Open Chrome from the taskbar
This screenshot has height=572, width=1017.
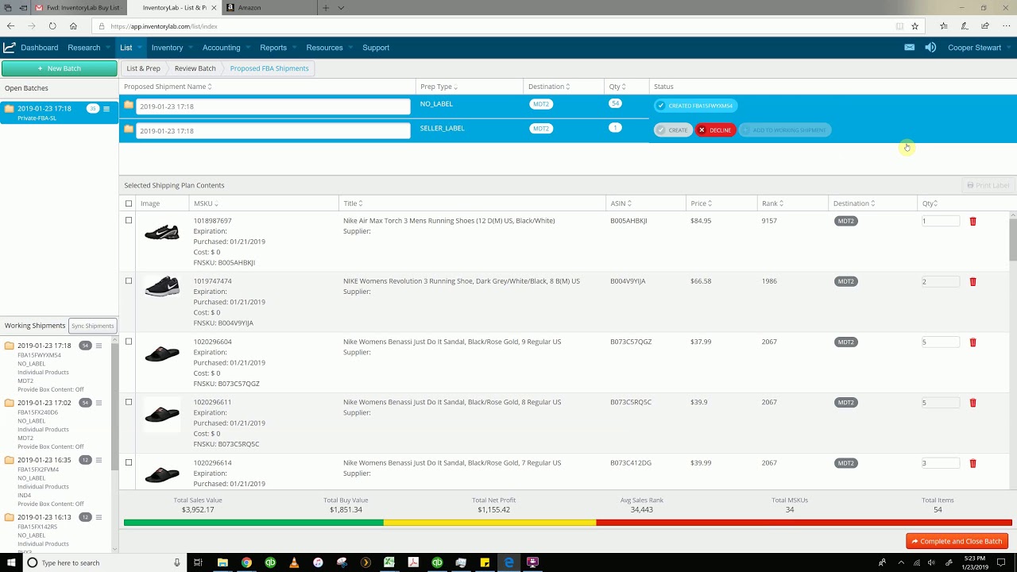pos(246,562)
